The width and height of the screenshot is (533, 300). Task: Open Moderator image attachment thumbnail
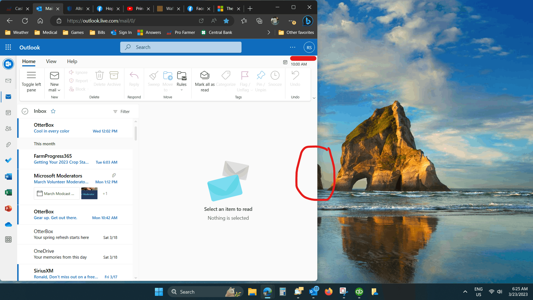point(89,194)
